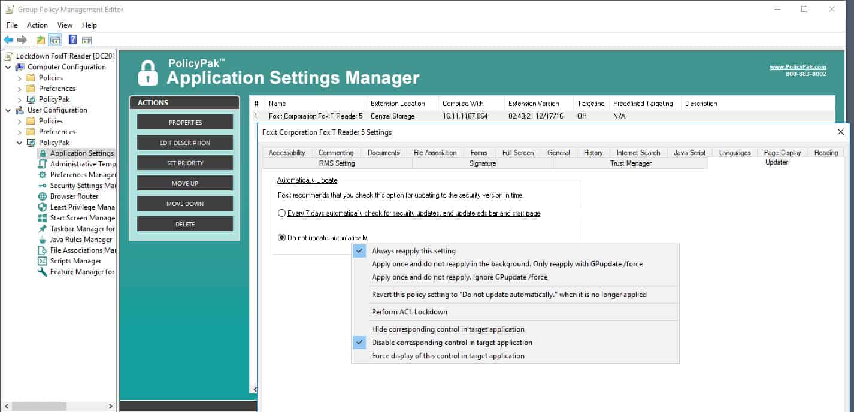Image resolution: width=854 pixels, height=412 pixels.
Task: Collapse the Computer Configuration tree node
Action: 8,67
